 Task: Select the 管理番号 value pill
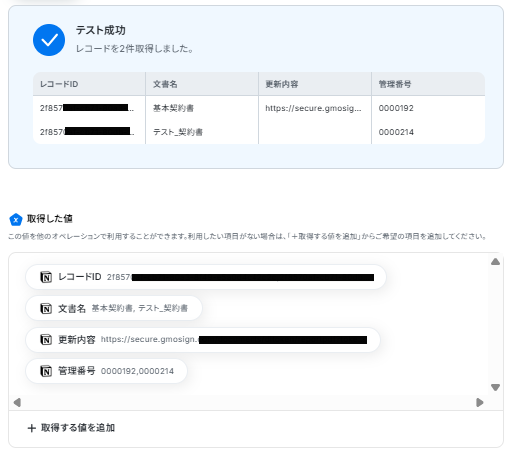point(106,371)
